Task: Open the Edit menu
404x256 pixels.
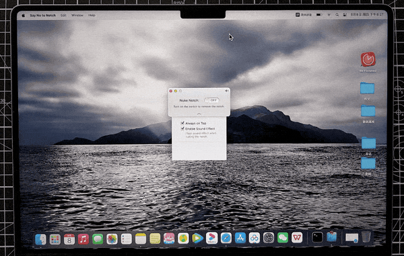Action: click(63, 15)
